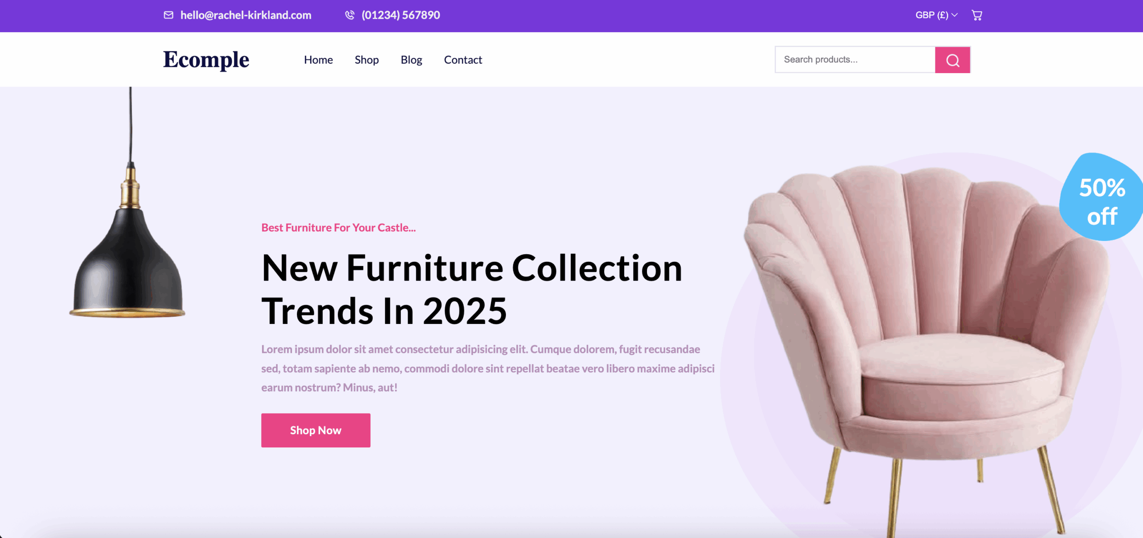Click the hello@rachel-kirkland.com email link

[x=246, y=15]
